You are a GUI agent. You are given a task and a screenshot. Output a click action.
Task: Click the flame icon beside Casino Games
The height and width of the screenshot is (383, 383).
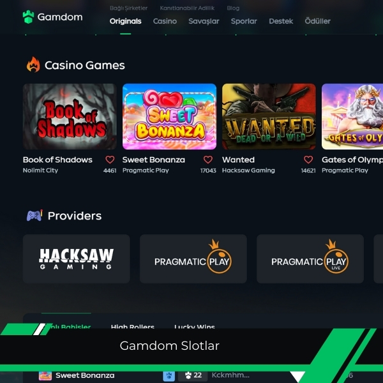point(33,64)
